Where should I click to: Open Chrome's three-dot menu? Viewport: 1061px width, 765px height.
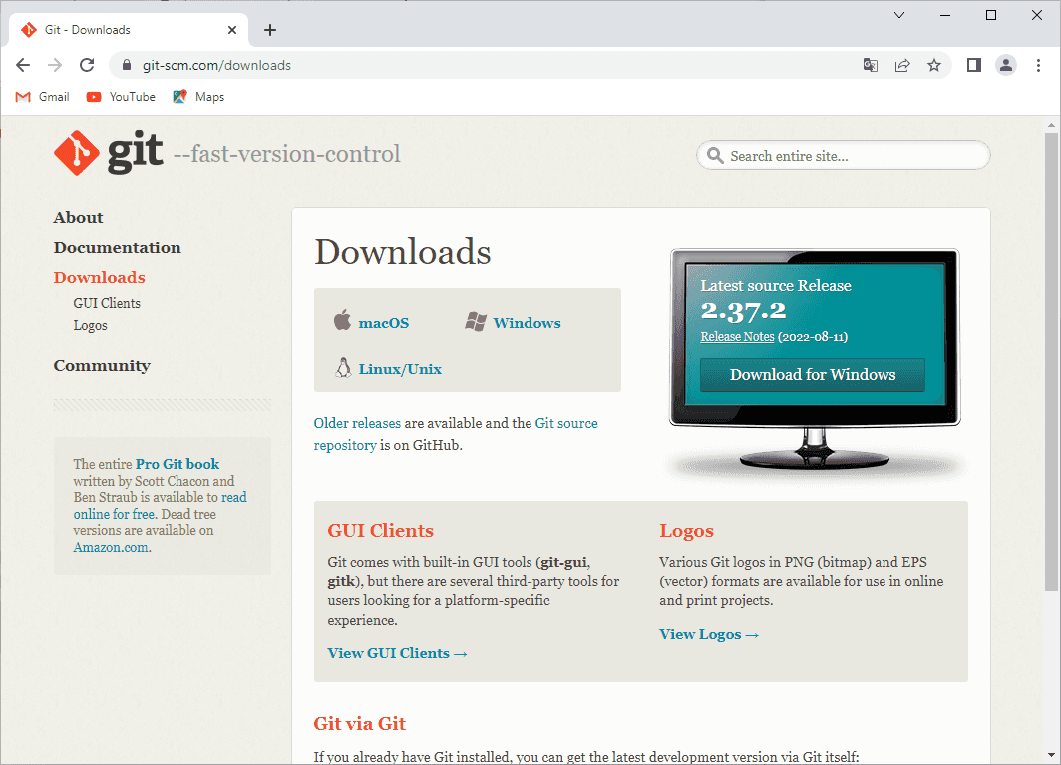[1039, 65]
